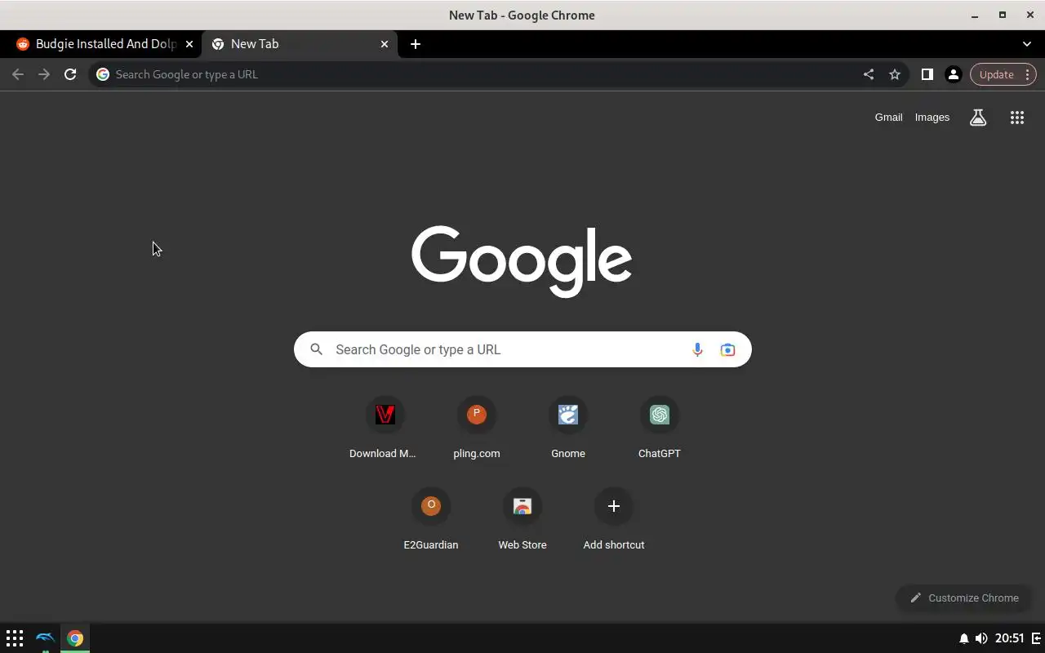The image size is (1045, 653).
Task: Click the Google logo
Action: click(x=522, y=260)
